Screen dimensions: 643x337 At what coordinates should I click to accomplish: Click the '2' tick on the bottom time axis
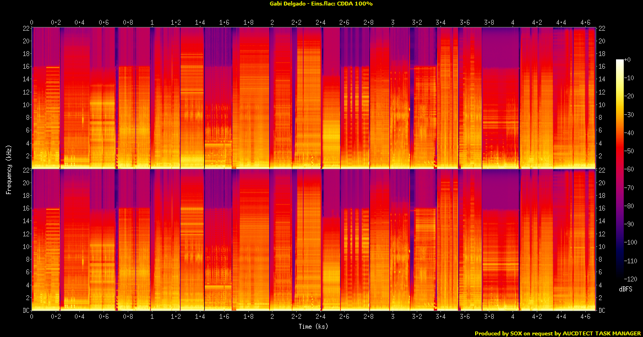(272, 317)
